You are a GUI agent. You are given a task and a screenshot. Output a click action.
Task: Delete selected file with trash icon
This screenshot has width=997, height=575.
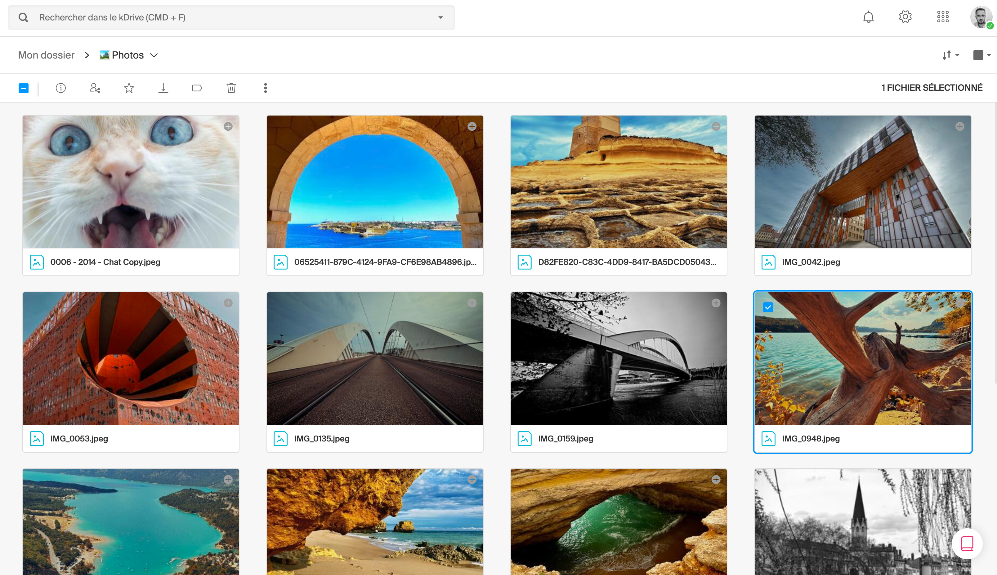pos(231,88)
